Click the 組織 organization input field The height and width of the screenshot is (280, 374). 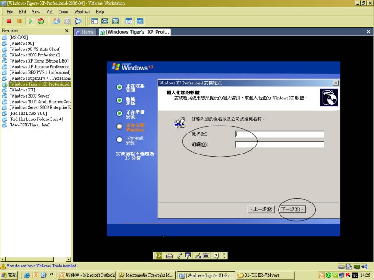[279, 145]
